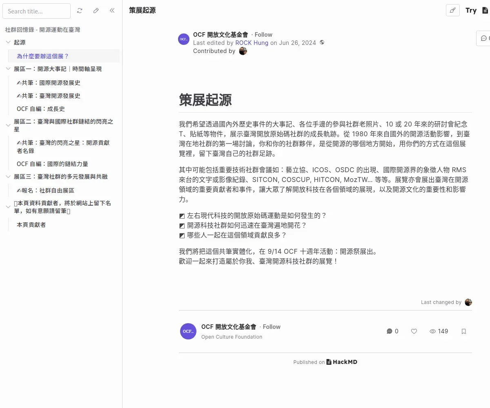Like the note with the heart icon
The width and height of the screenshot is (490, 408).
414,331
